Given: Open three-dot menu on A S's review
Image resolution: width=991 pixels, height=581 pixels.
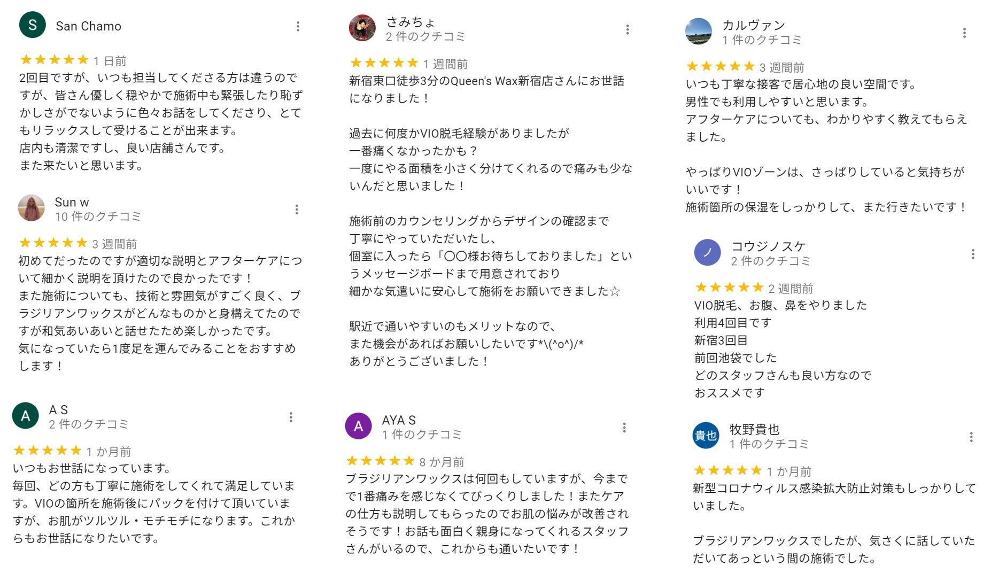Looking at the screenshot, I should click(291, 417).
